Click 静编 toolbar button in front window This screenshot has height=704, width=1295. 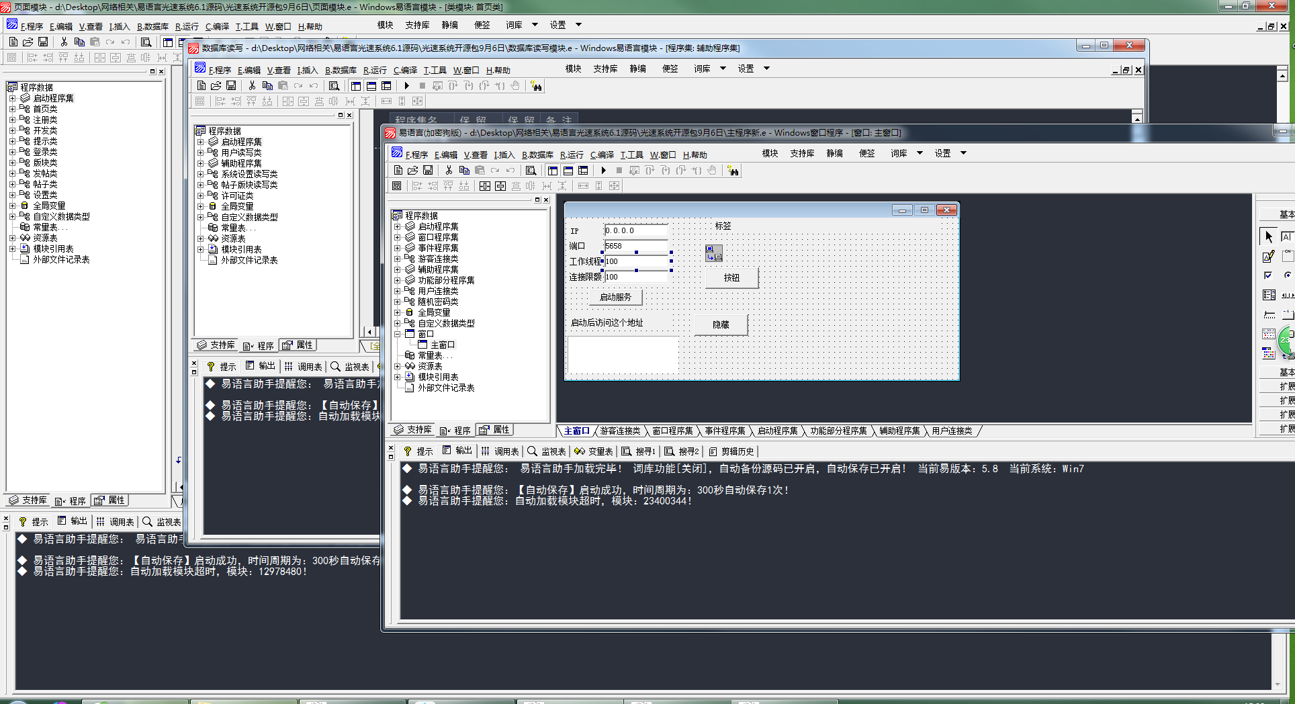tap(834, 153)
